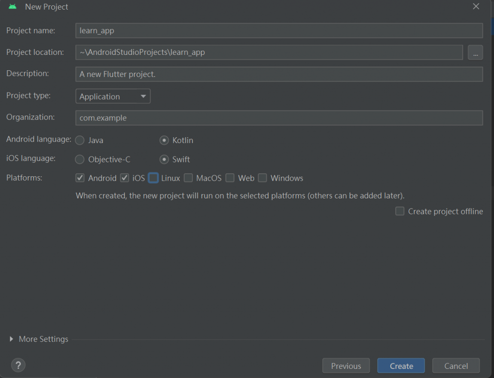Image resolution: width=494 pixels, height=378 pixels.
Task: Browse for project location with ellipsis button
Action: click(x=475, y=52)
